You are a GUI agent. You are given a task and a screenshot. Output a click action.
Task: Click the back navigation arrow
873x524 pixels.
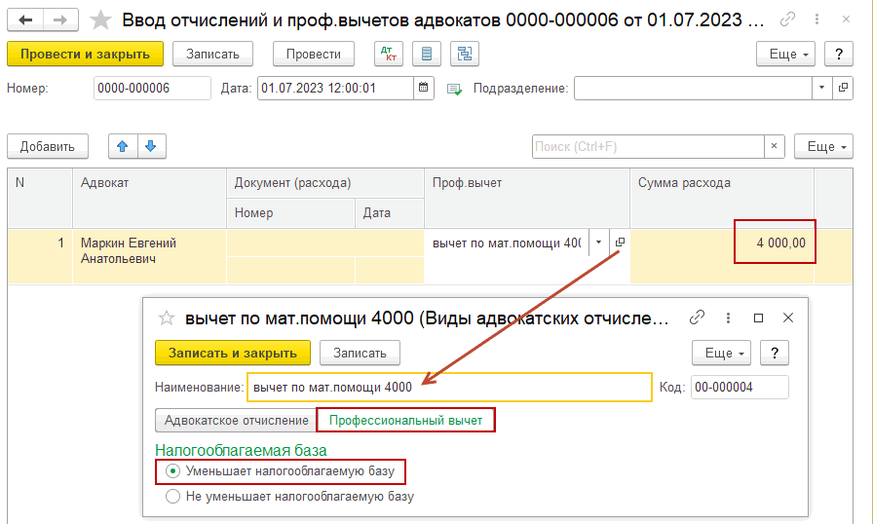pos(25,19)
